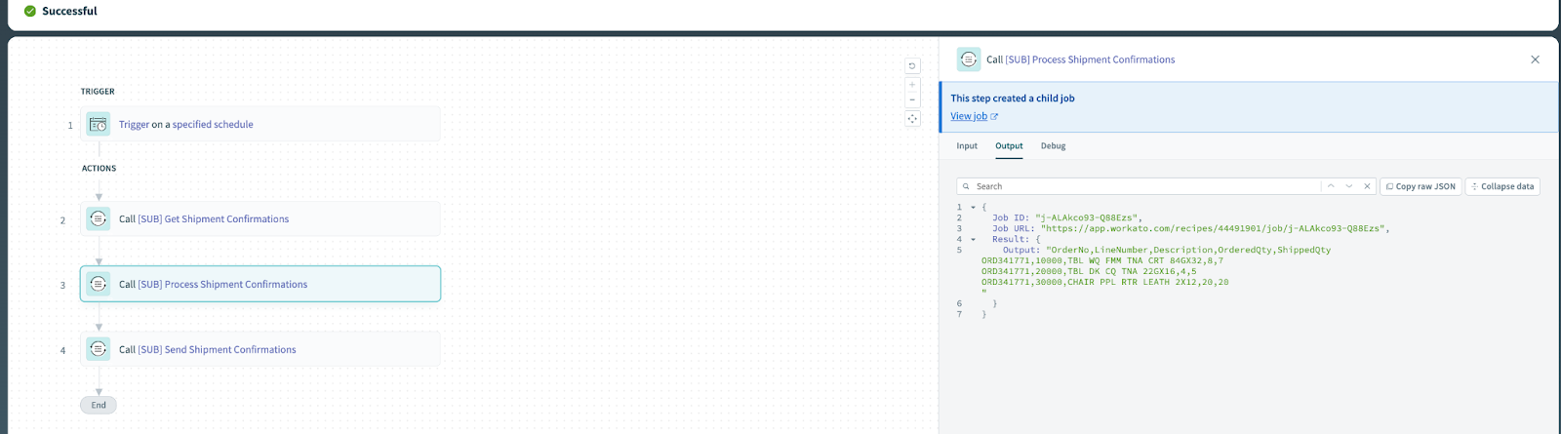Reset the canvas view with the undo-arrow icon
1561x434 pixels.
click(912, 66)
